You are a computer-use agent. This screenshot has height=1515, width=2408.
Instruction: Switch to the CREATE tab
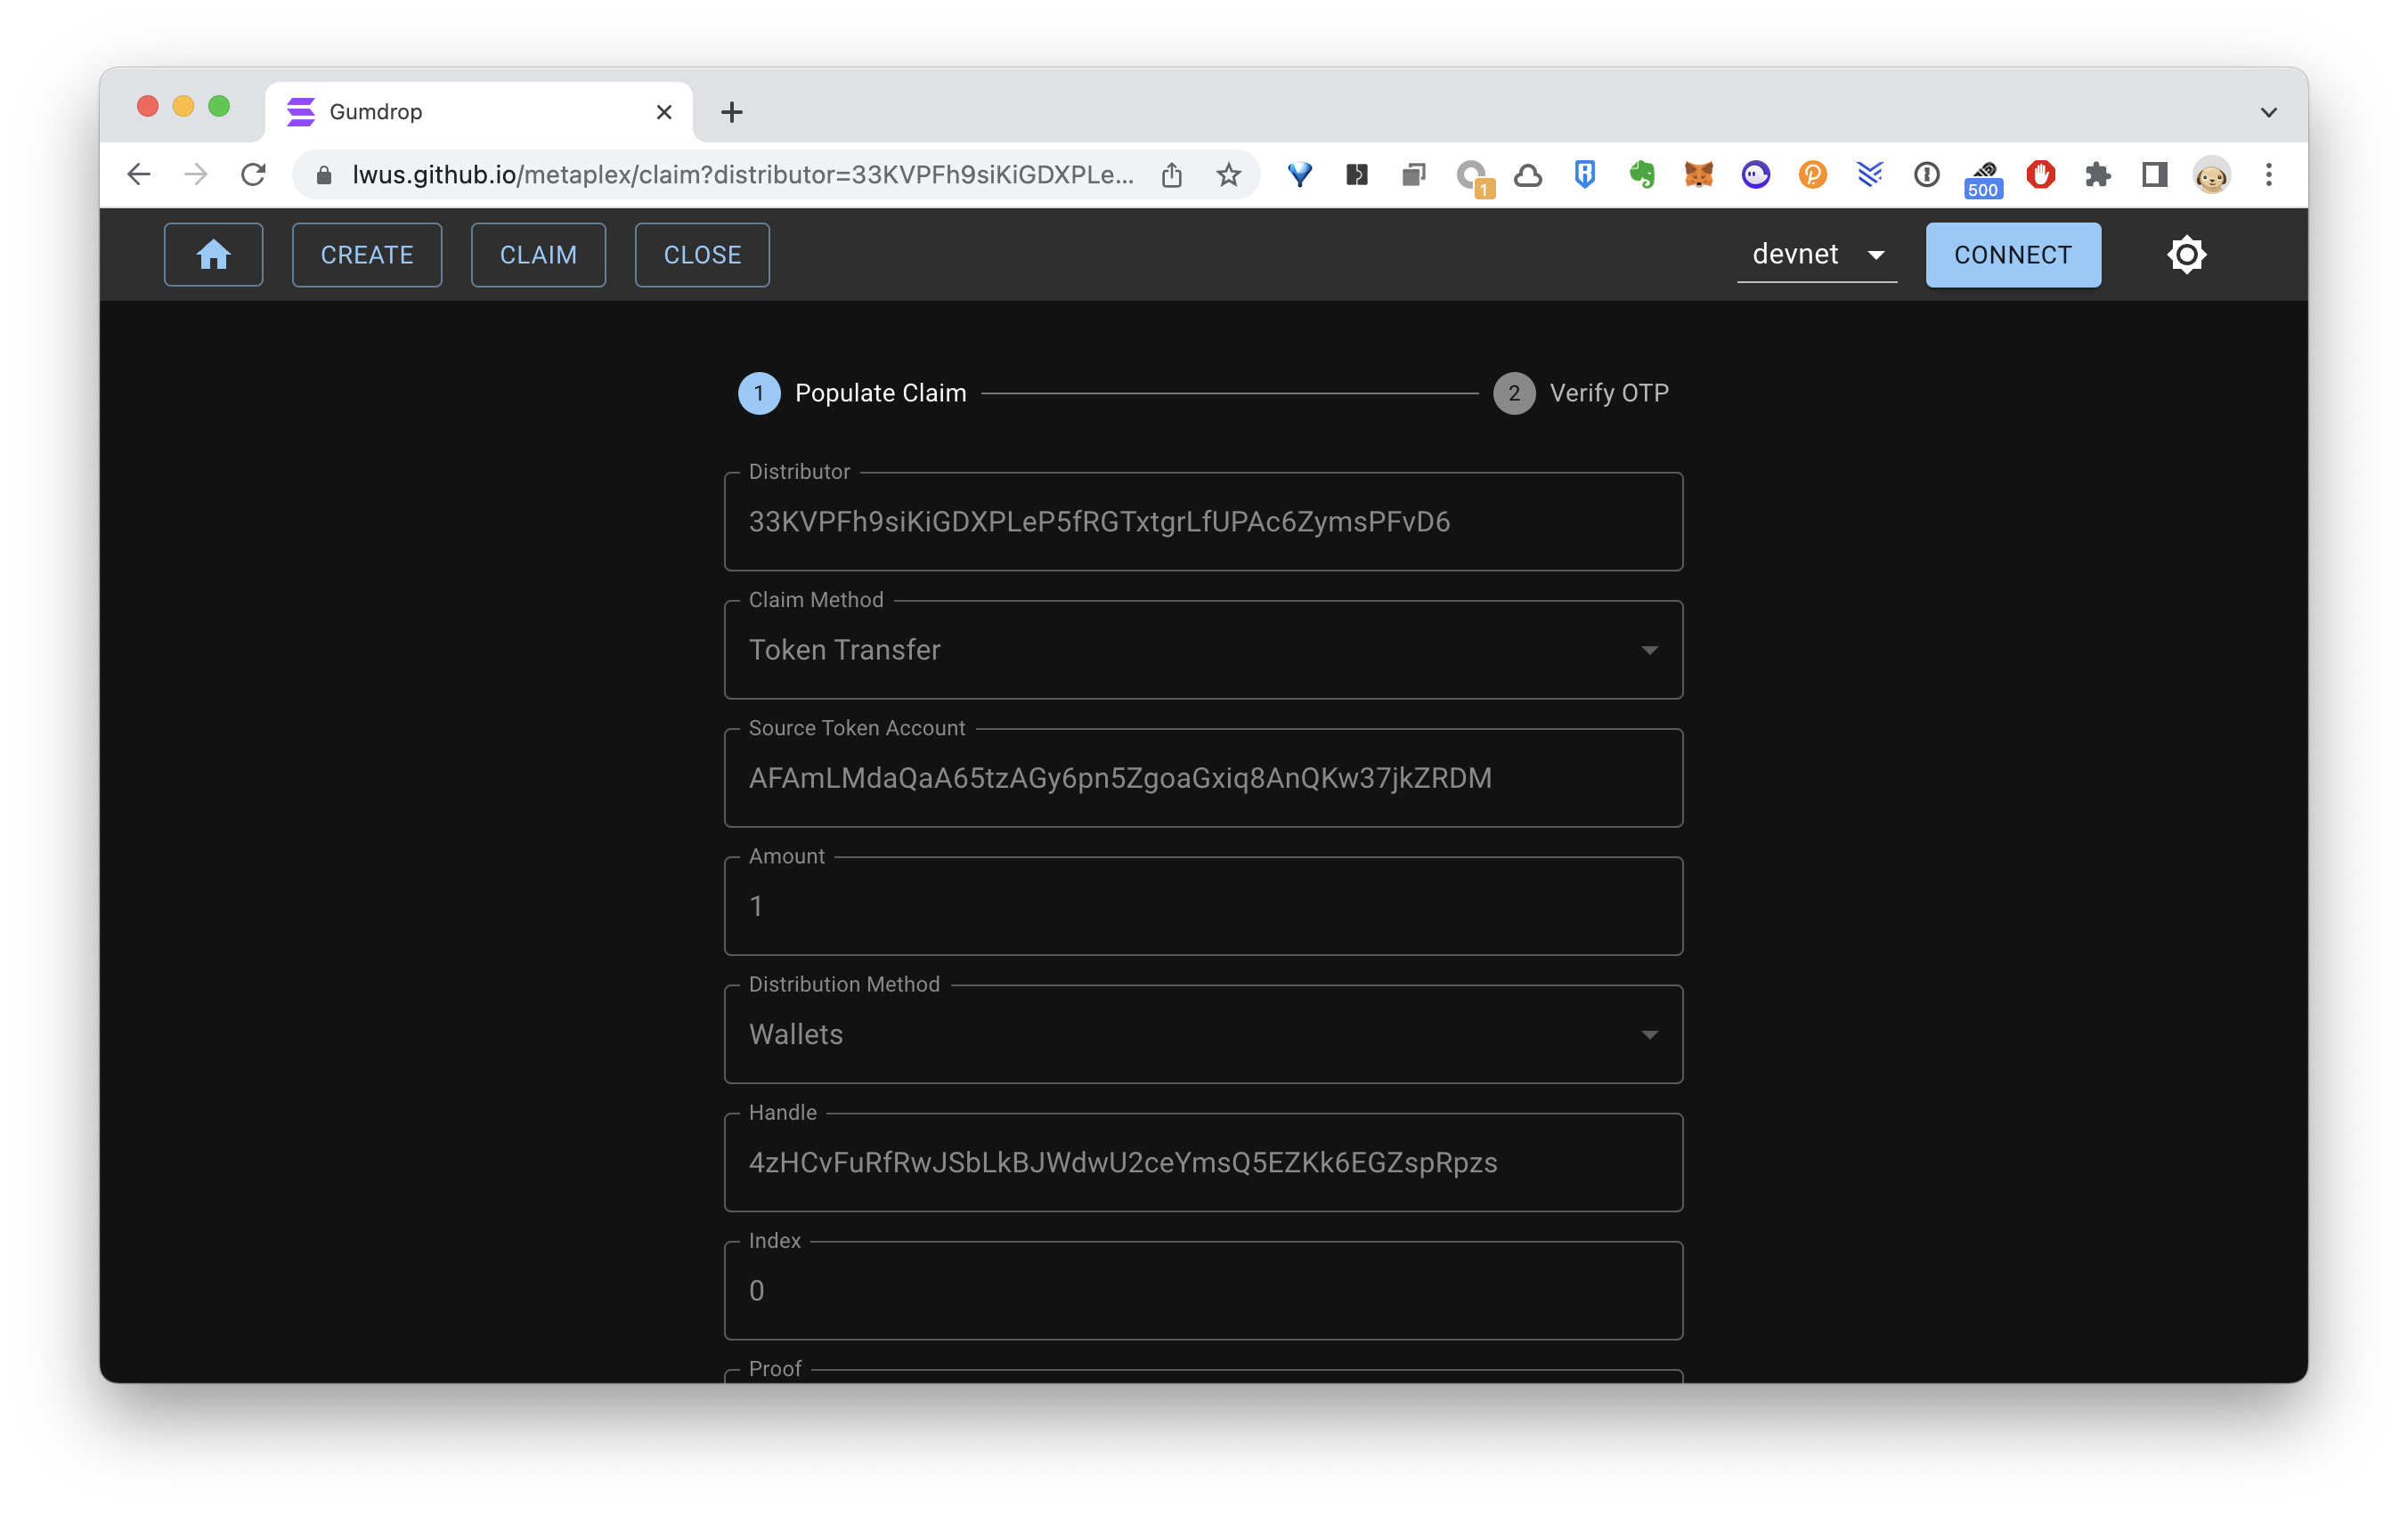pos(366,255)
